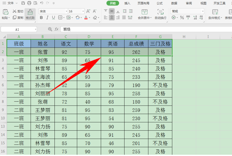
Task: Click the Save icon in quick access toolbar
Action: click(23, 3)
